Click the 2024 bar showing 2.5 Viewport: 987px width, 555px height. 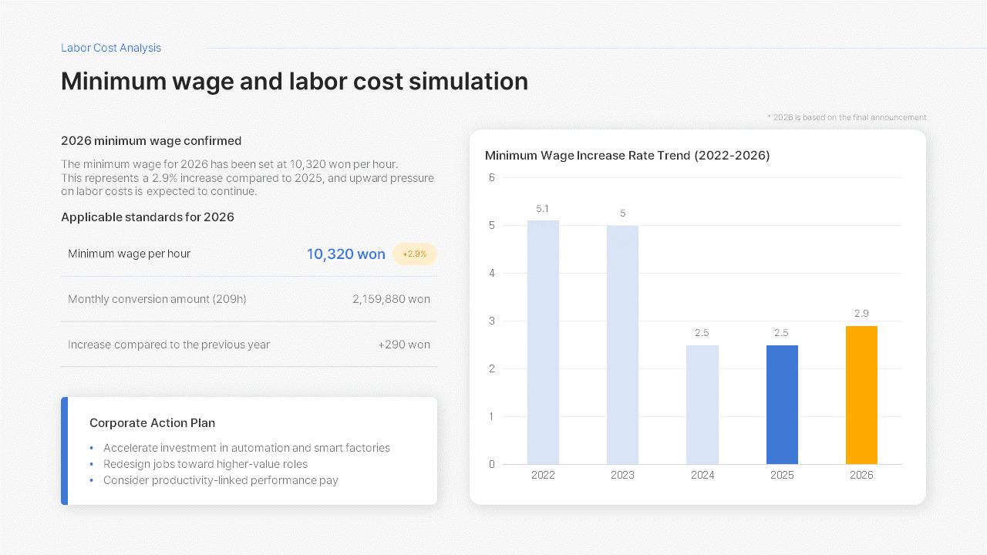(x=702, y=405)
